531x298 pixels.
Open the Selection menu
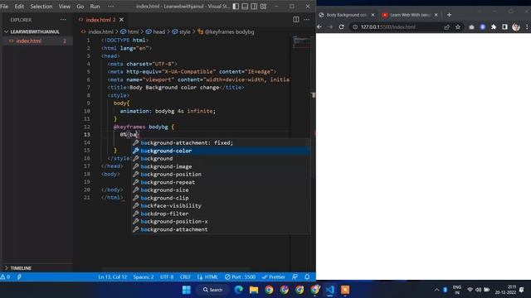click(x=41, y=7)
